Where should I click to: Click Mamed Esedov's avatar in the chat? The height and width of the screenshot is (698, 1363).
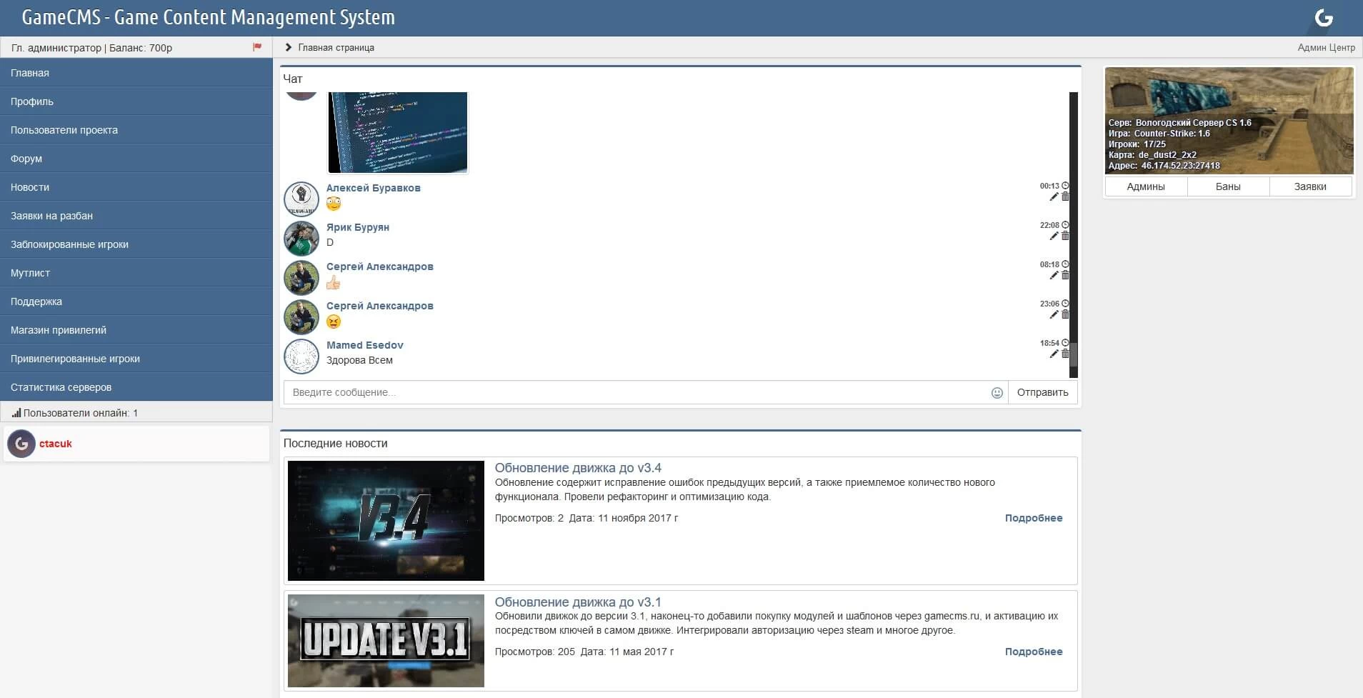tap(301, 356)
